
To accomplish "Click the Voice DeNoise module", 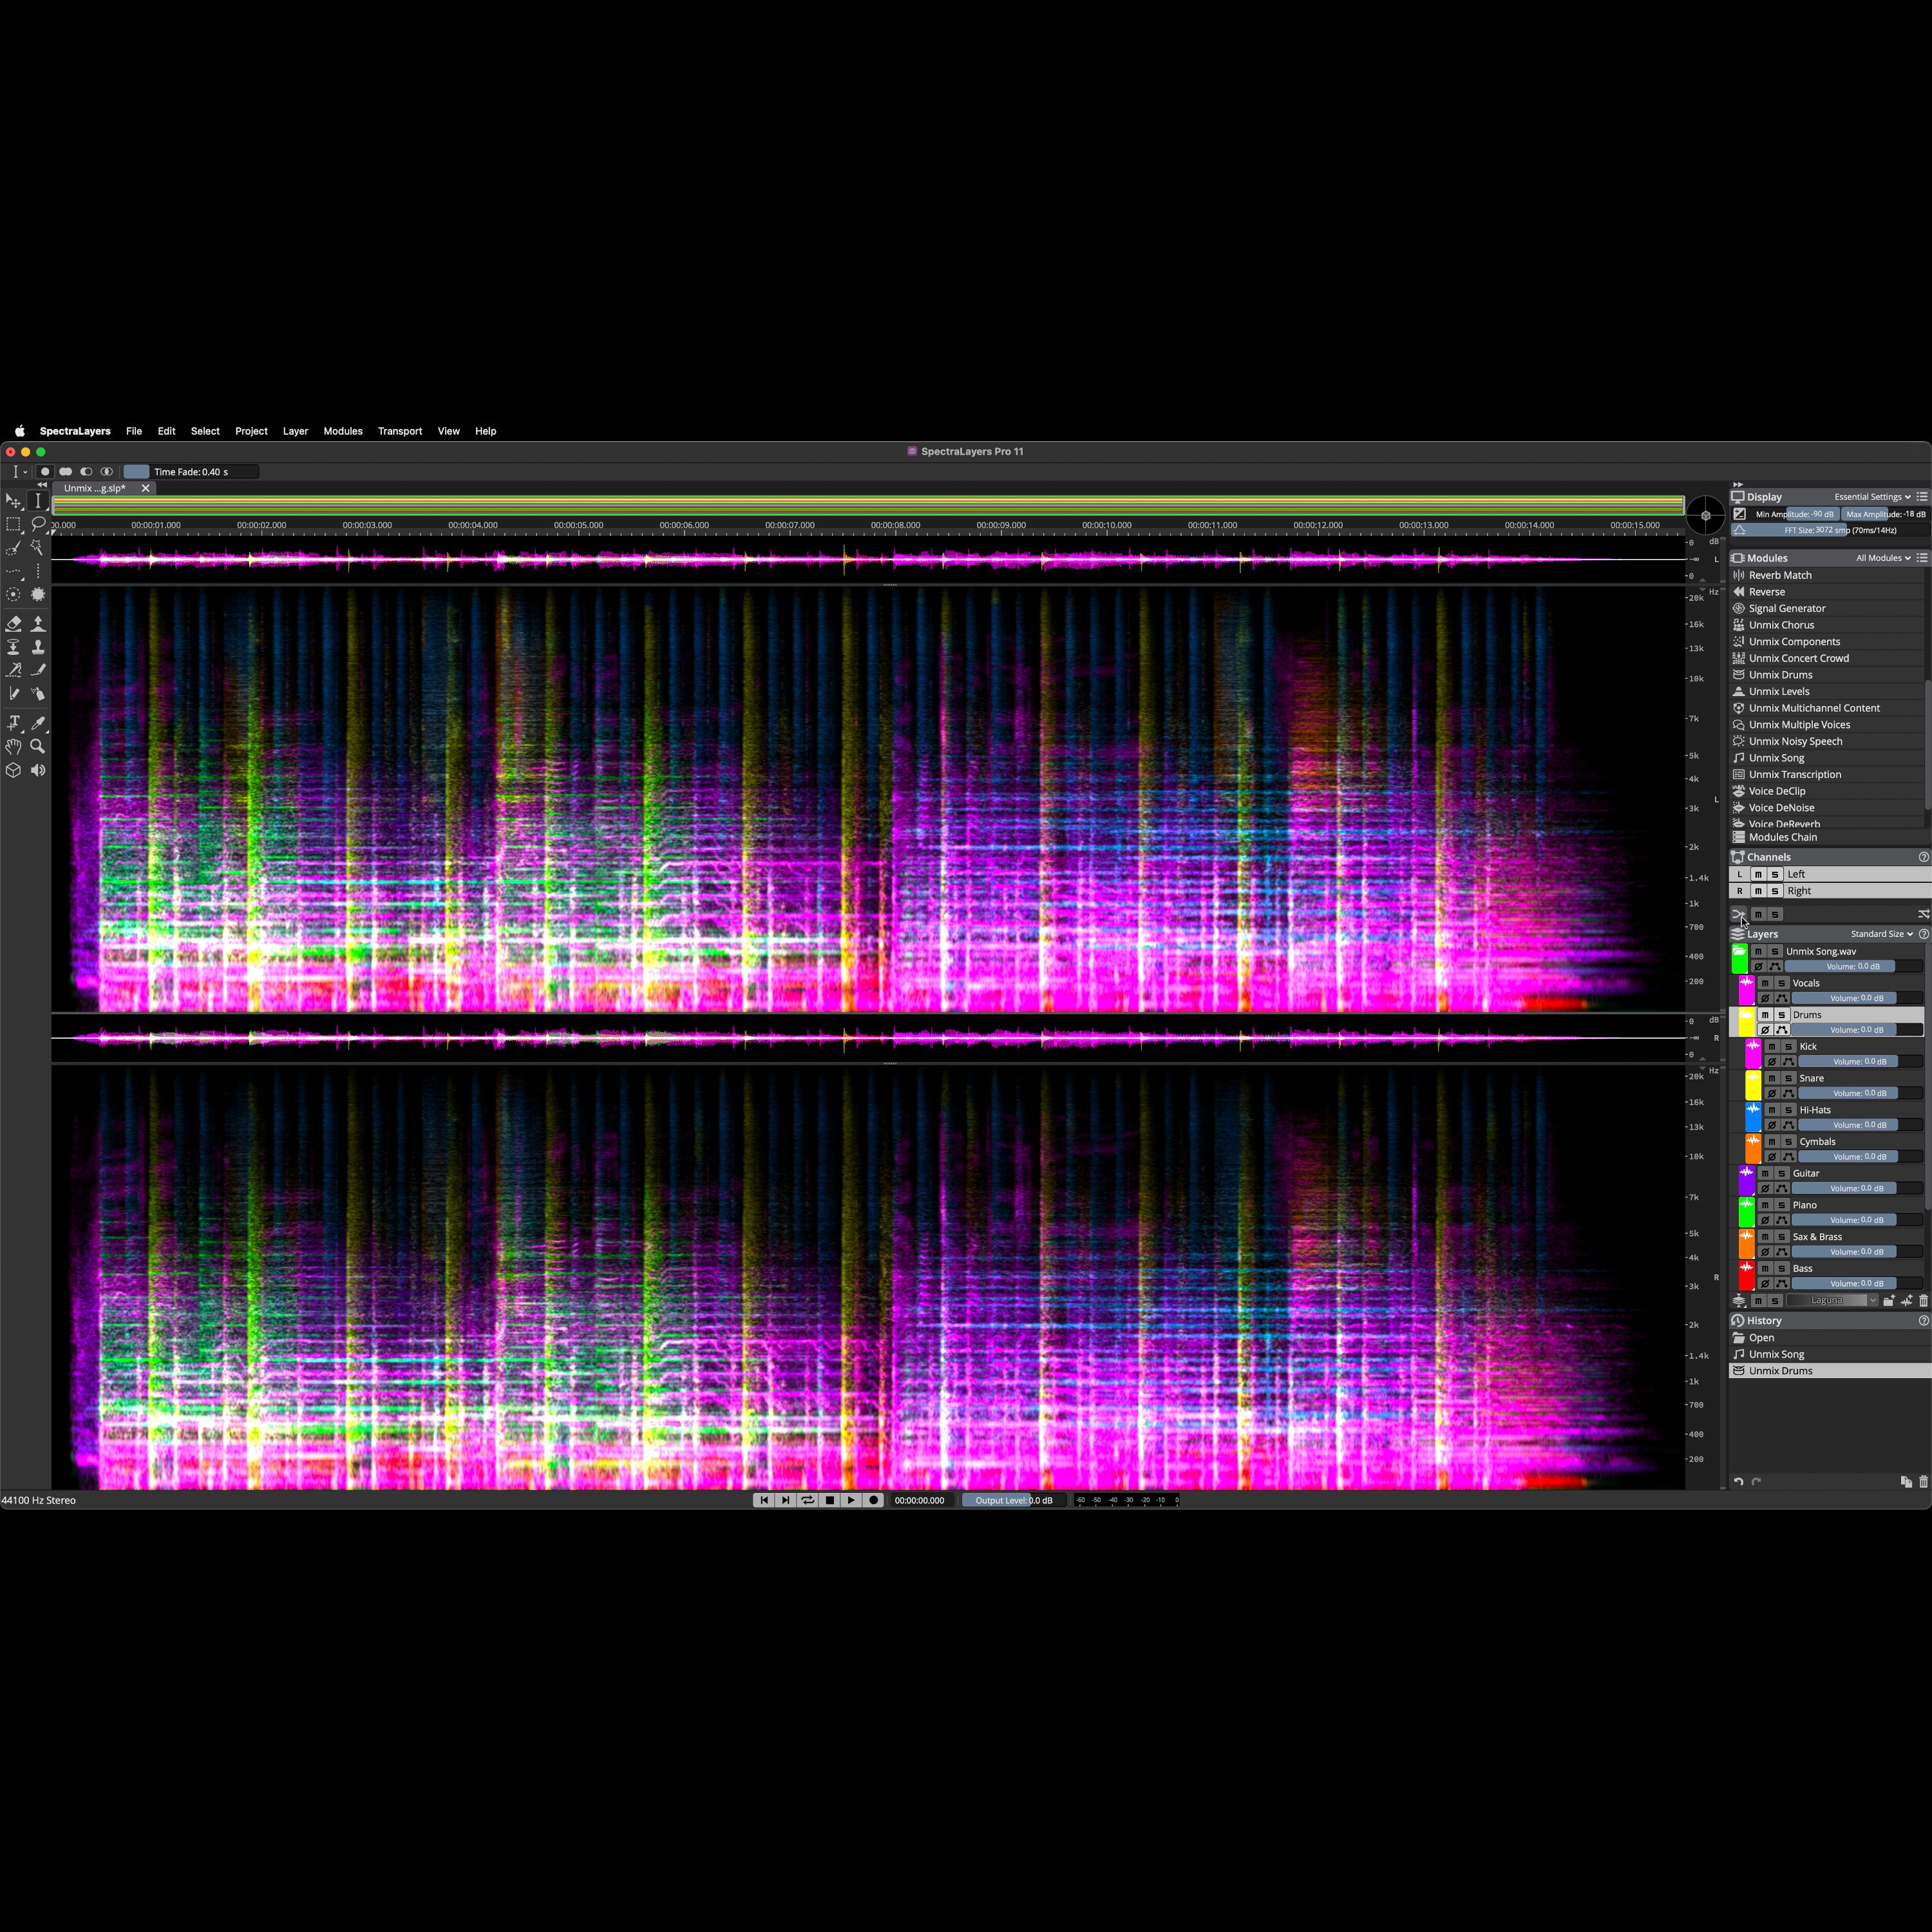I will click(1828, 808).
